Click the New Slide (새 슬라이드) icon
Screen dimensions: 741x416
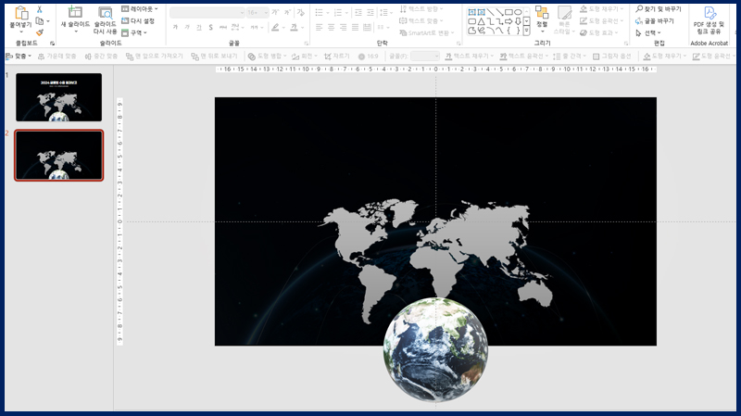tap(75, 12)
